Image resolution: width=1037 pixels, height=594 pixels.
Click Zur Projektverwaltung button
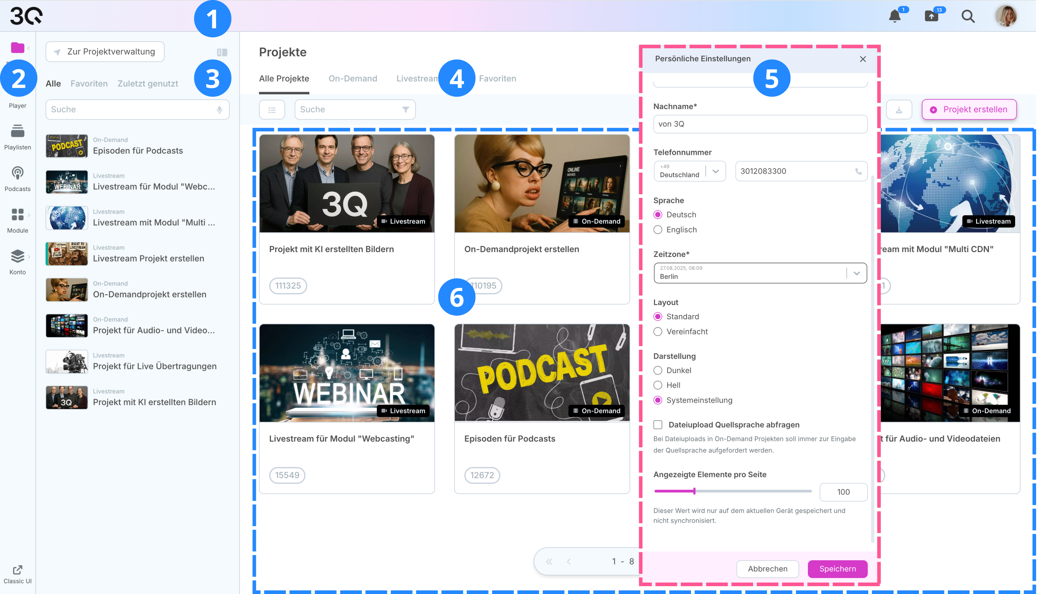[105, 52]
